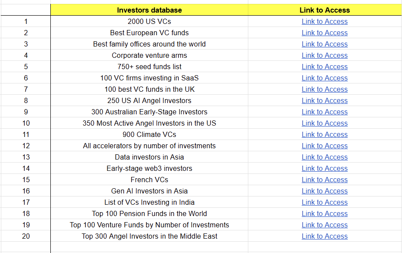Open the link for 750+ seed funds list
The image size is (402, 253).
324,67
